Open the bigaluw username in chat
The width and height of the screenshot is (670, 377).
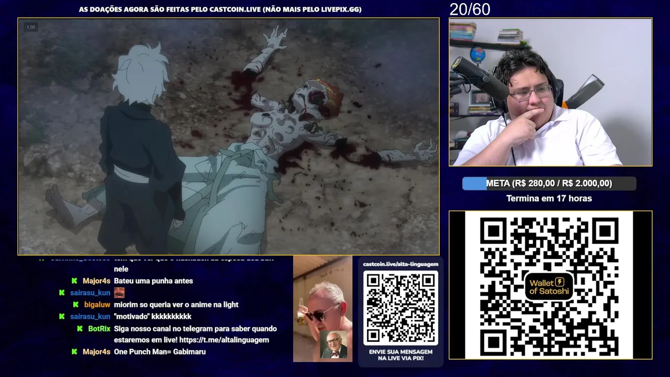tap(97, 305)
